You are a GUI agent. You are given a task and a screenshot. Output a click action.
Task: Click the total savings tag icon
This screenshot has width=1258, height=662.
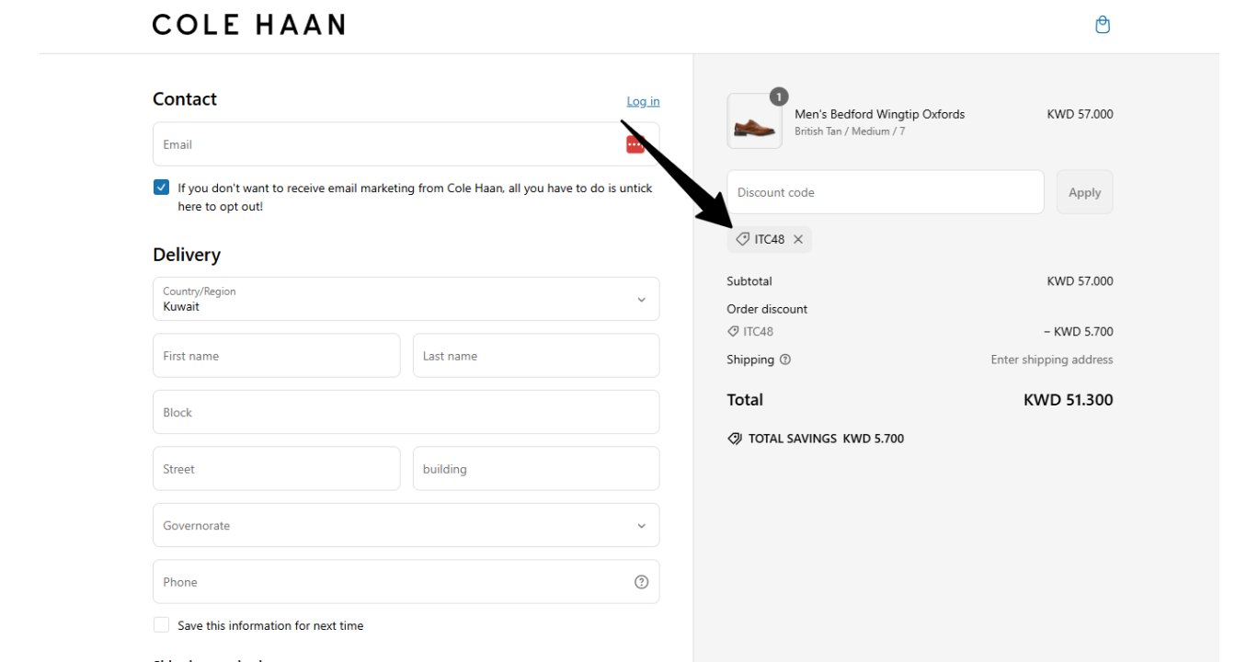coord(735,439)
